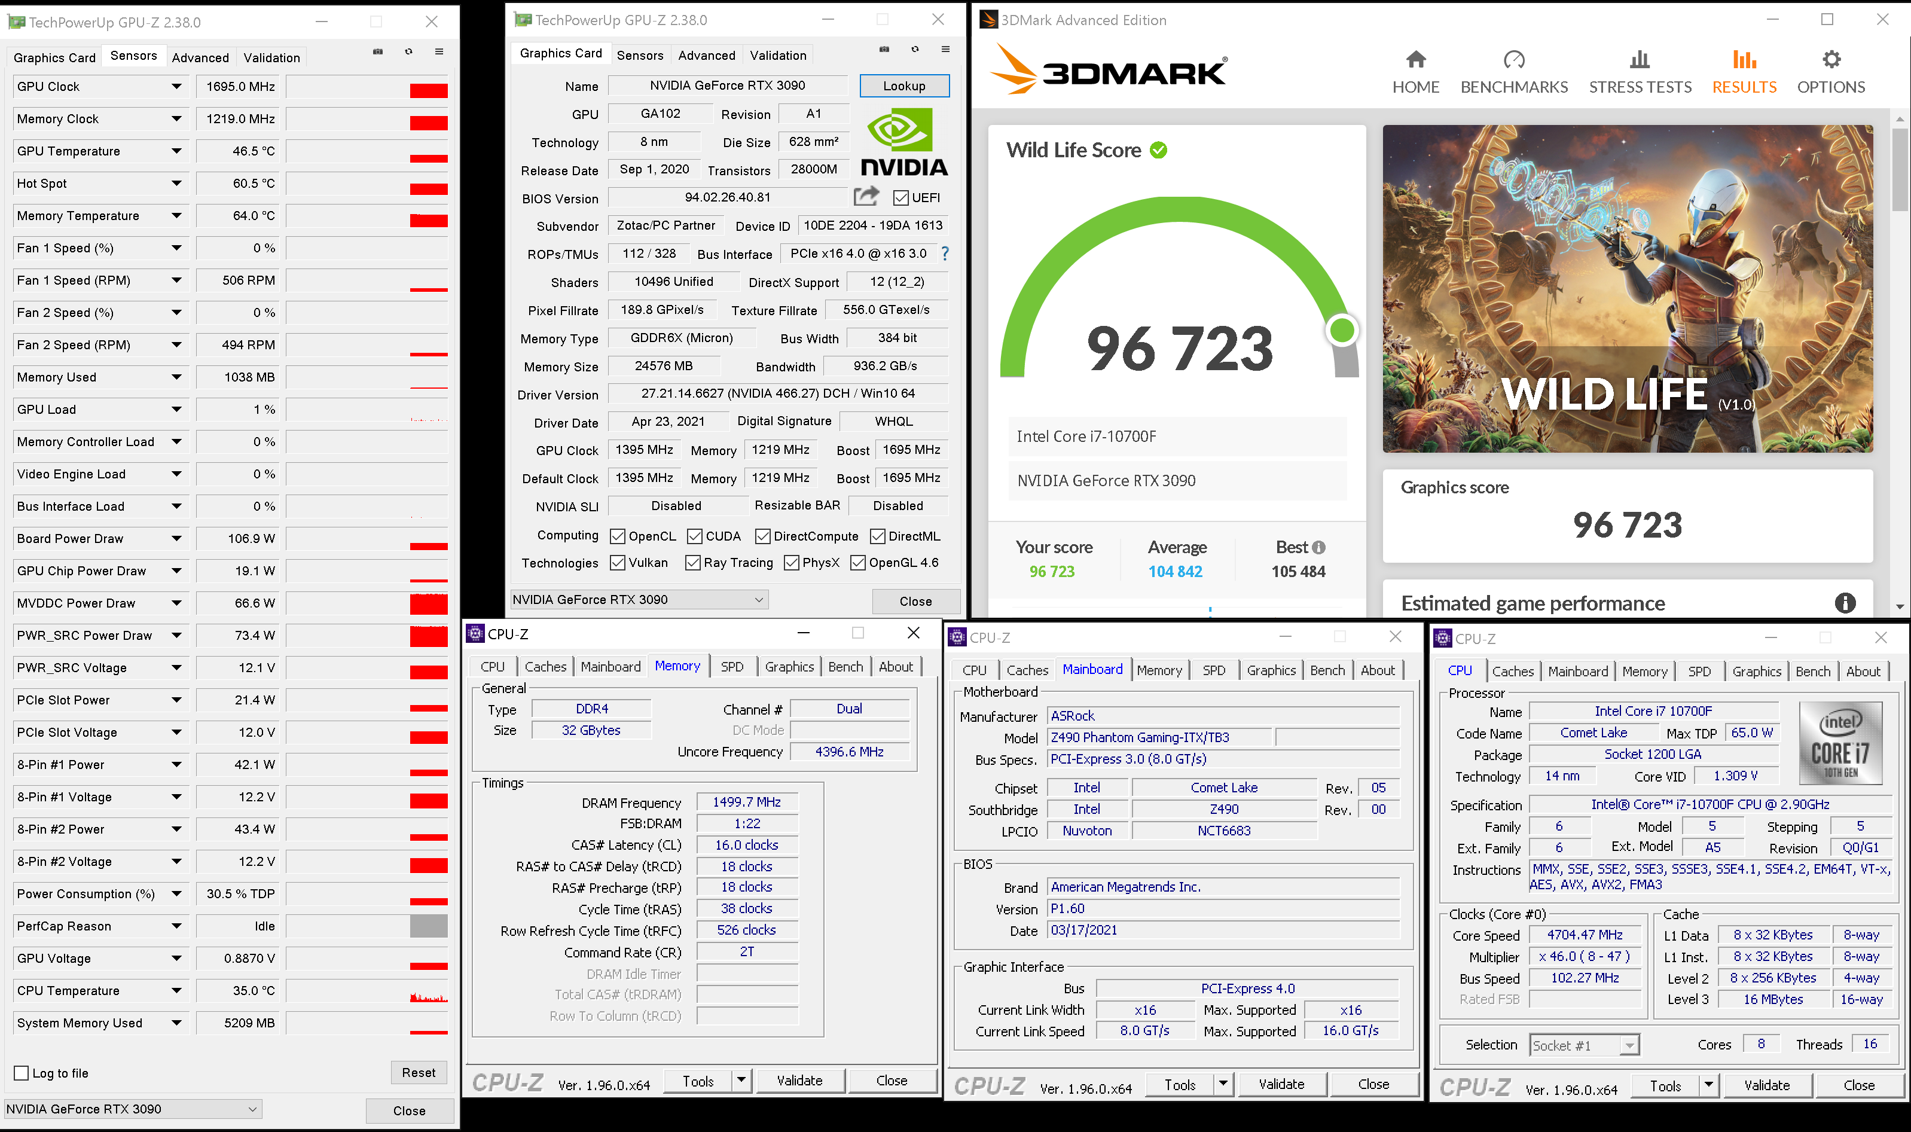Click green Wild Life Score validation checkmark
Screen dimensions: 1911x1132
1158,149
